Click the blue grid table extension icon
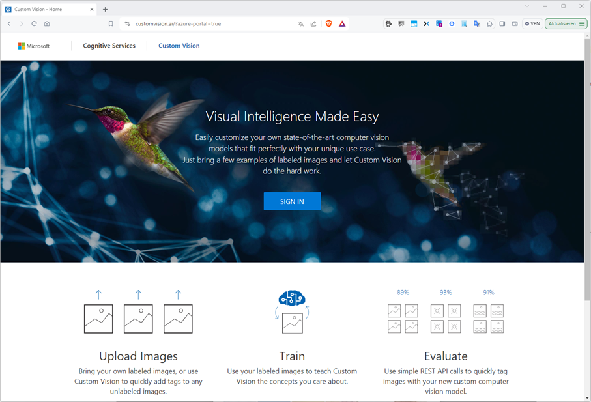This screenshot has width=591, height=402. click(x=439, y=23)
